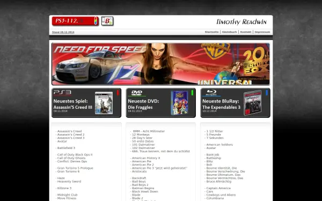Screen dimensions: 322x201
Task: Click the Need for Speed banner image
Action: point(161,64)
